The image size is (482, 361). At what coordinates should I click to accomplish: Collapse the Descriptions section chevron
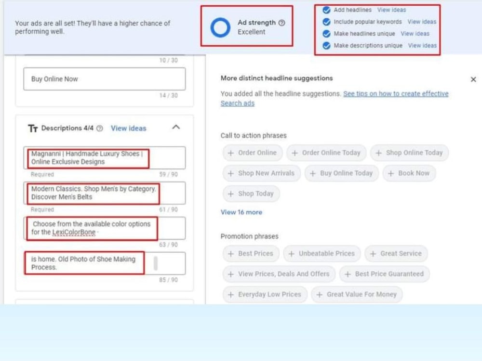pos(176,127)
